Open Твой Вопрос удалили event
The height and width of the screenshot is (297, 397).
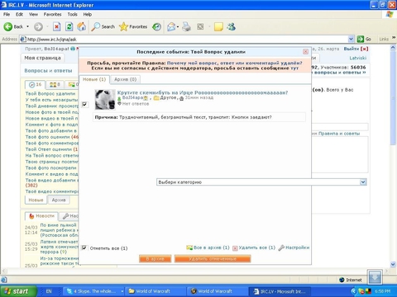[50, 93]
